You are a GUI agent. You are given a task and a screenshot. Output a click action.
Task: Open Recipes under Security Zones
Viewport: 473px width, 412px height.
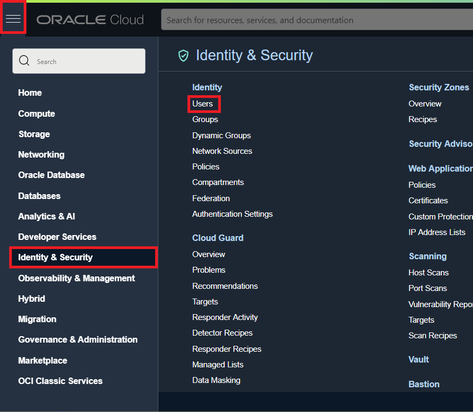(422, 119)
